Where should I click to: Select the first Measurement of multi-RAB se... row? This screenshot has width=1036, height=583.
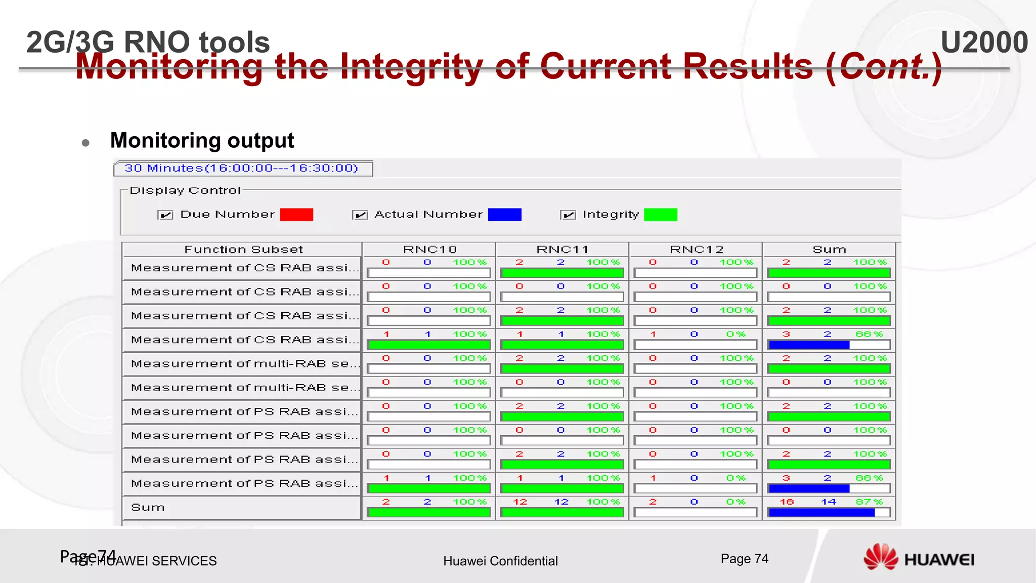[x=242, y=364]
